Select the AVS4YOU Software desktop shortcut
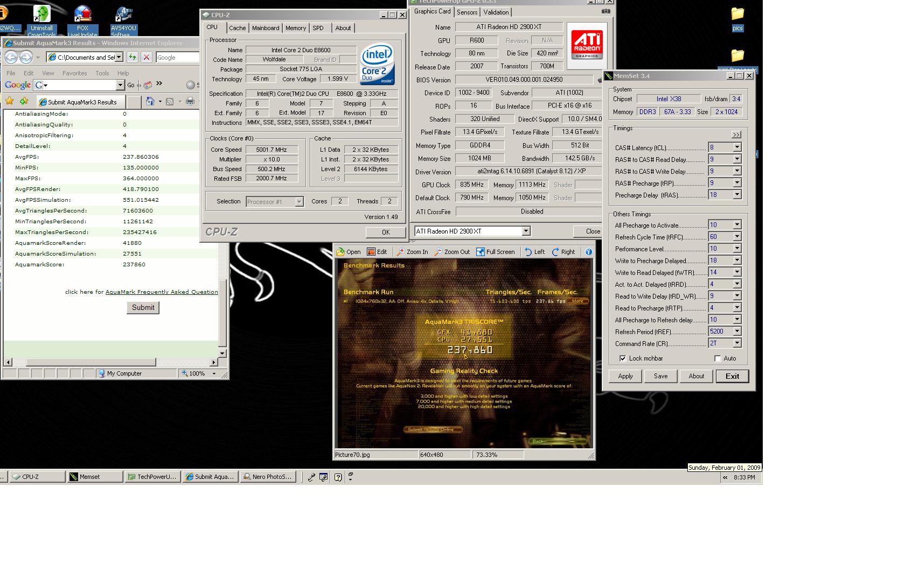 pos(123,22)
